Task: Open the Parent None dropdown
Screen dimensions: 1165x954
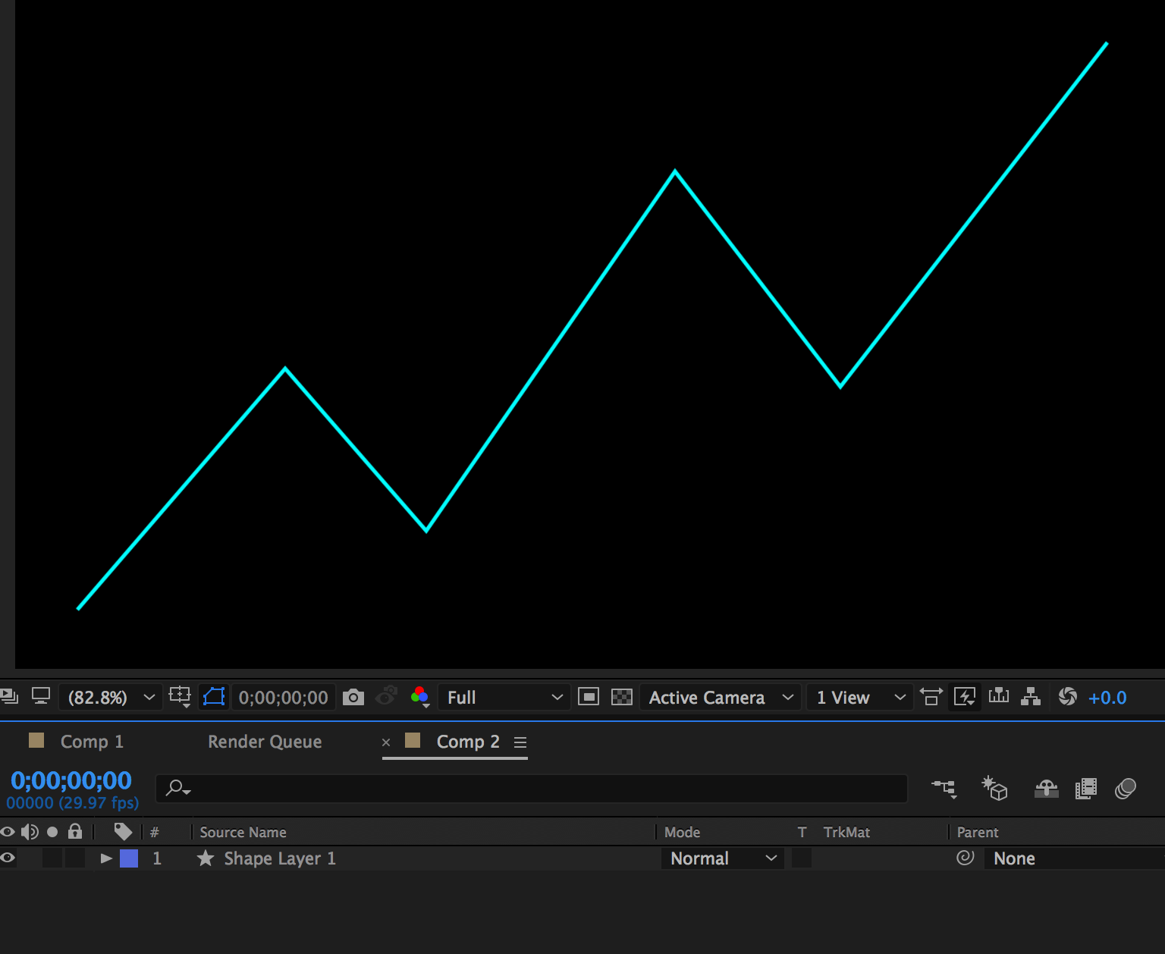Action: pos(1074,858)
